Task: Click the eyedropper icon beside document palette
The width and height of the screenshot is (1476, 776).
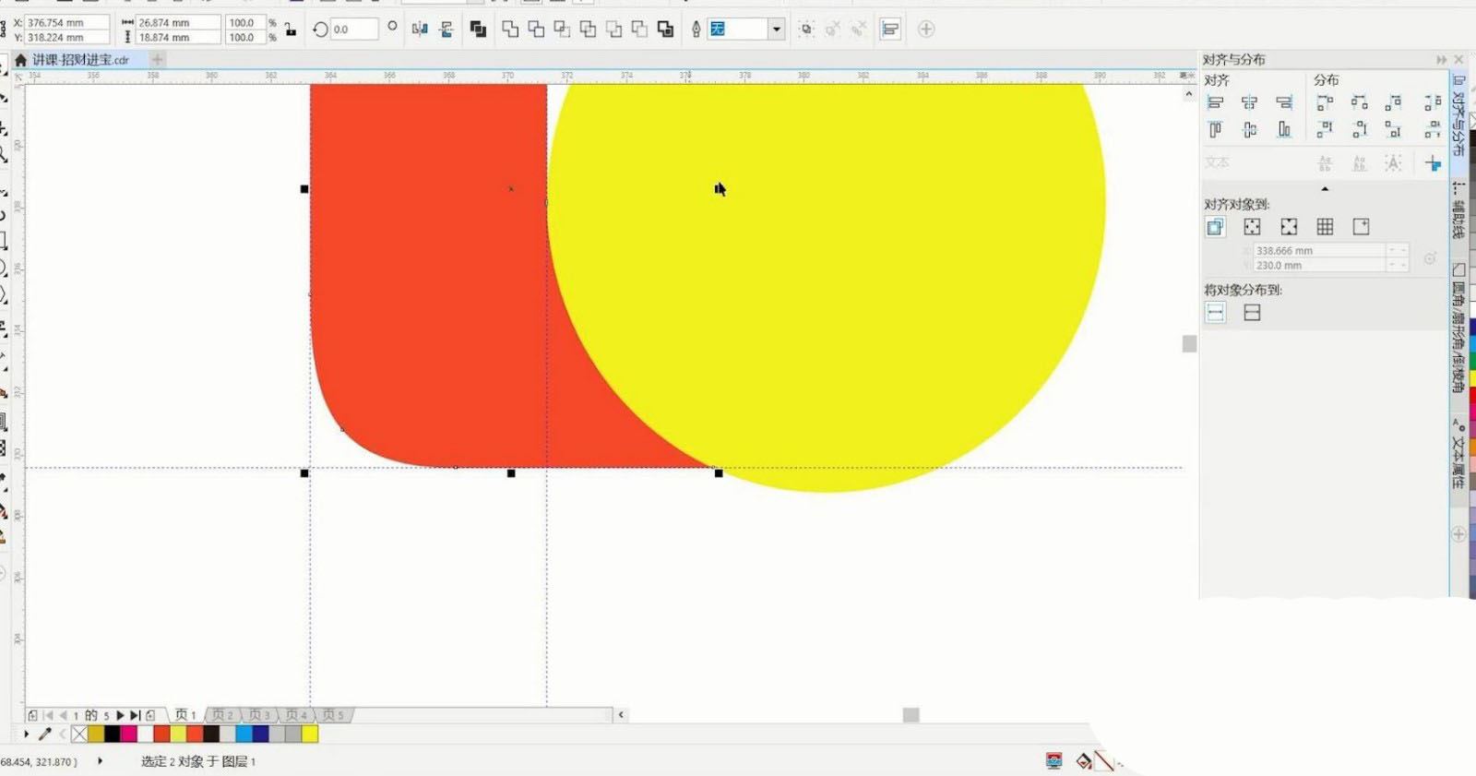Action: coord(44,734)
